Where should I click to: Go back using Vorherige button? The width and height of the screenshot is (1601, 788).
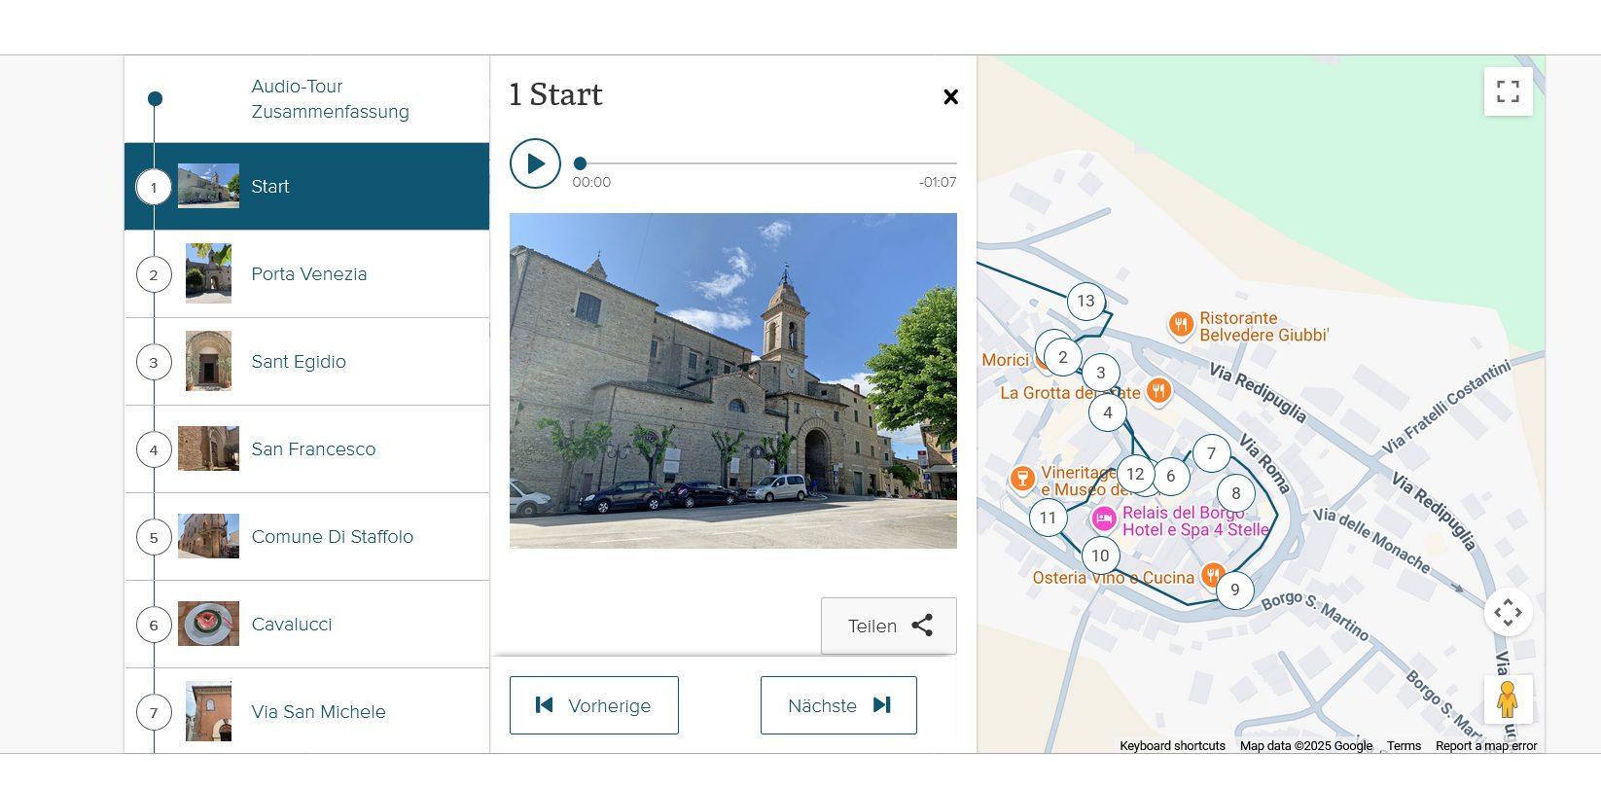click(x=593, y=705)
